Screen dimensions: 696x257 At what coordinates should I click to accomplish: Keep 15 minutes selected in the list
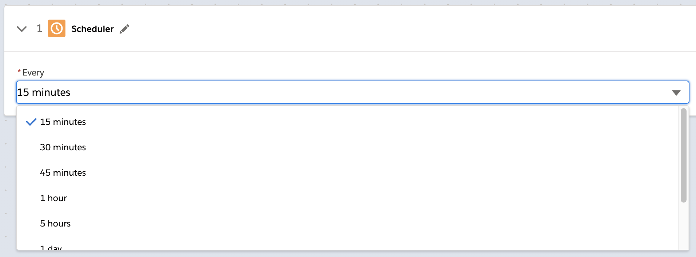(63, 122)
